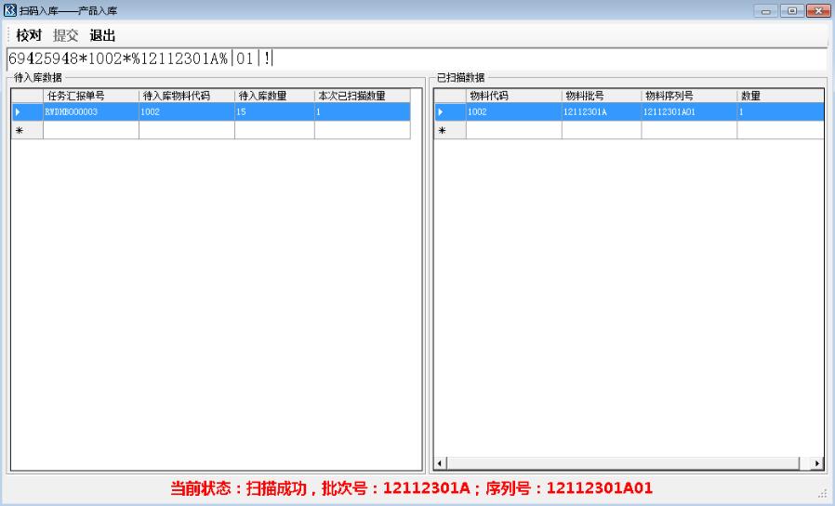Click serial cell 12112301A01 in scanned table
This screenshot has height=506, width=835.
pos(690,111)
